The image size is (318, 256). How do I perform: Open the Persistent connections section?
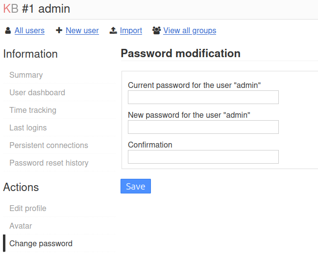point(49,146)
